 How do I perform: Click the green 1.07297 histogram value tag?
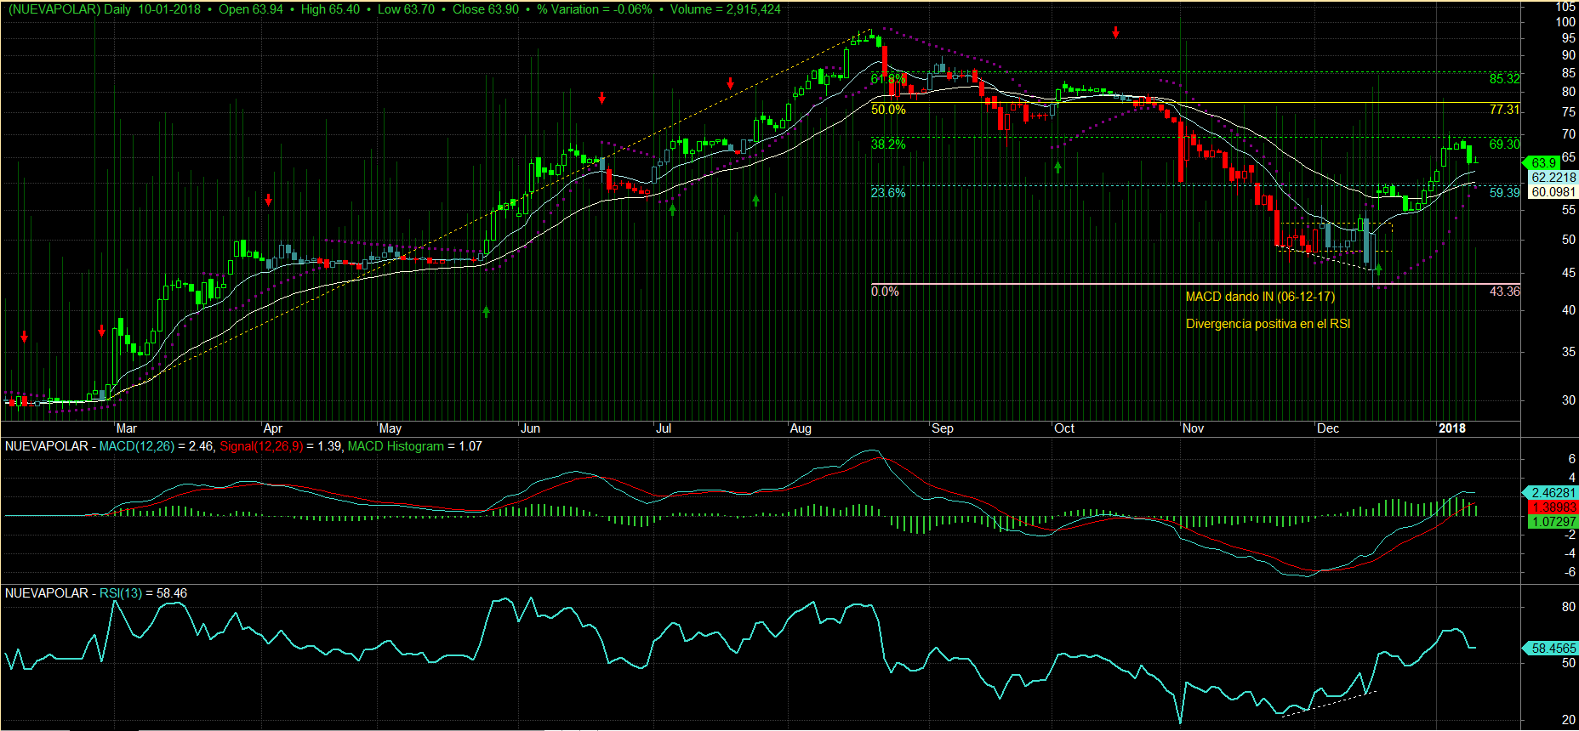[1553, 522]
